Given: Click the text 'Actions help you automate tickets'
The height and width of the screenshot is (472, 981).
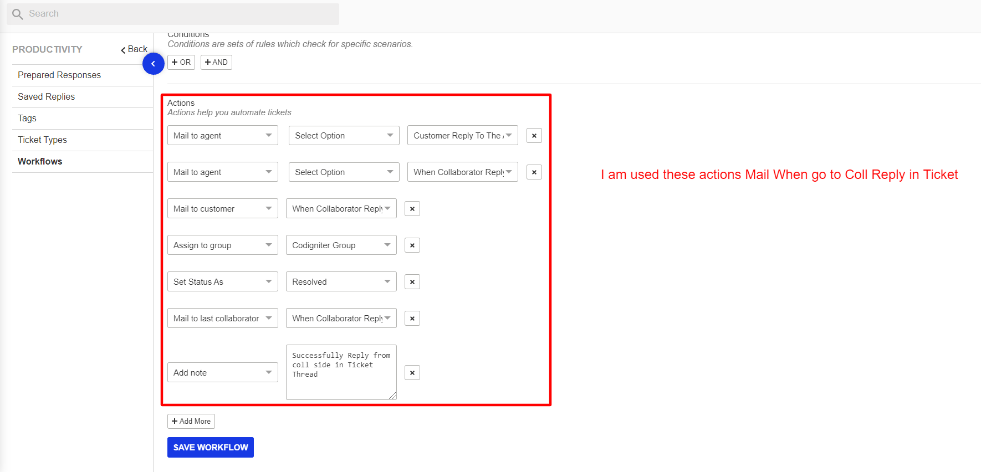Looking at the screenshot, I should click(229, 112).
